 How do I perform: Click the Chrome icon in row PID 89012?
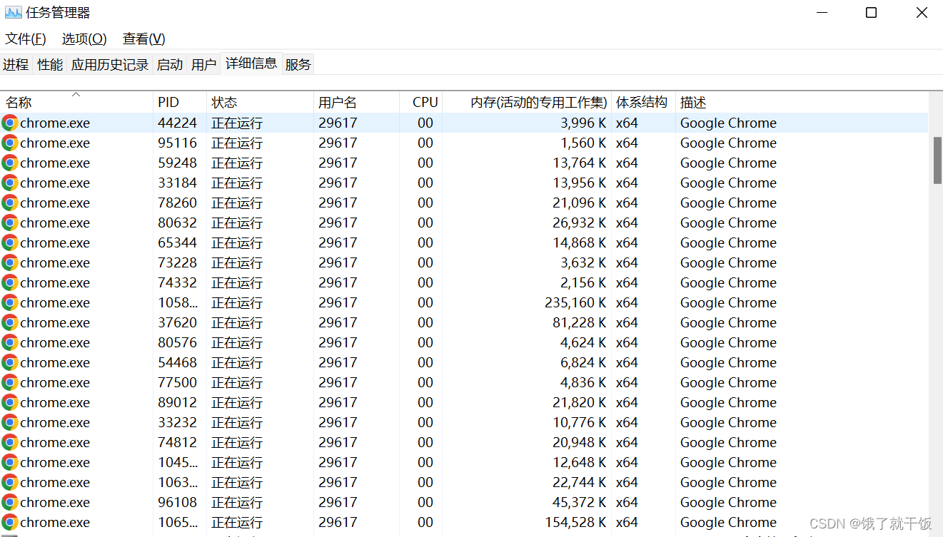[x=10, y=402]
